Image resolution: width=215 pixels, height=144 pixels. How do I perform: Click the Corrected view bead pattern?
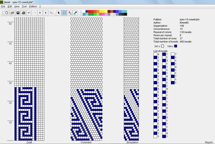(x=87, y=79)
